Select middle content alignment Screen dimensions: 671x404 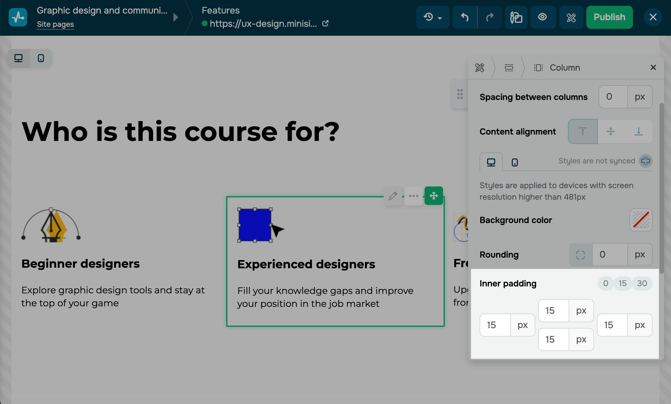[x=610, y=132]
